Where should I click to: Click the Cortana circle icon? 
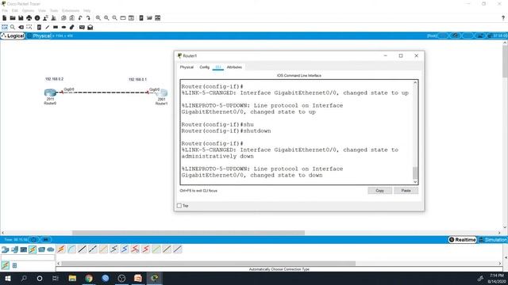click(40, 278)
